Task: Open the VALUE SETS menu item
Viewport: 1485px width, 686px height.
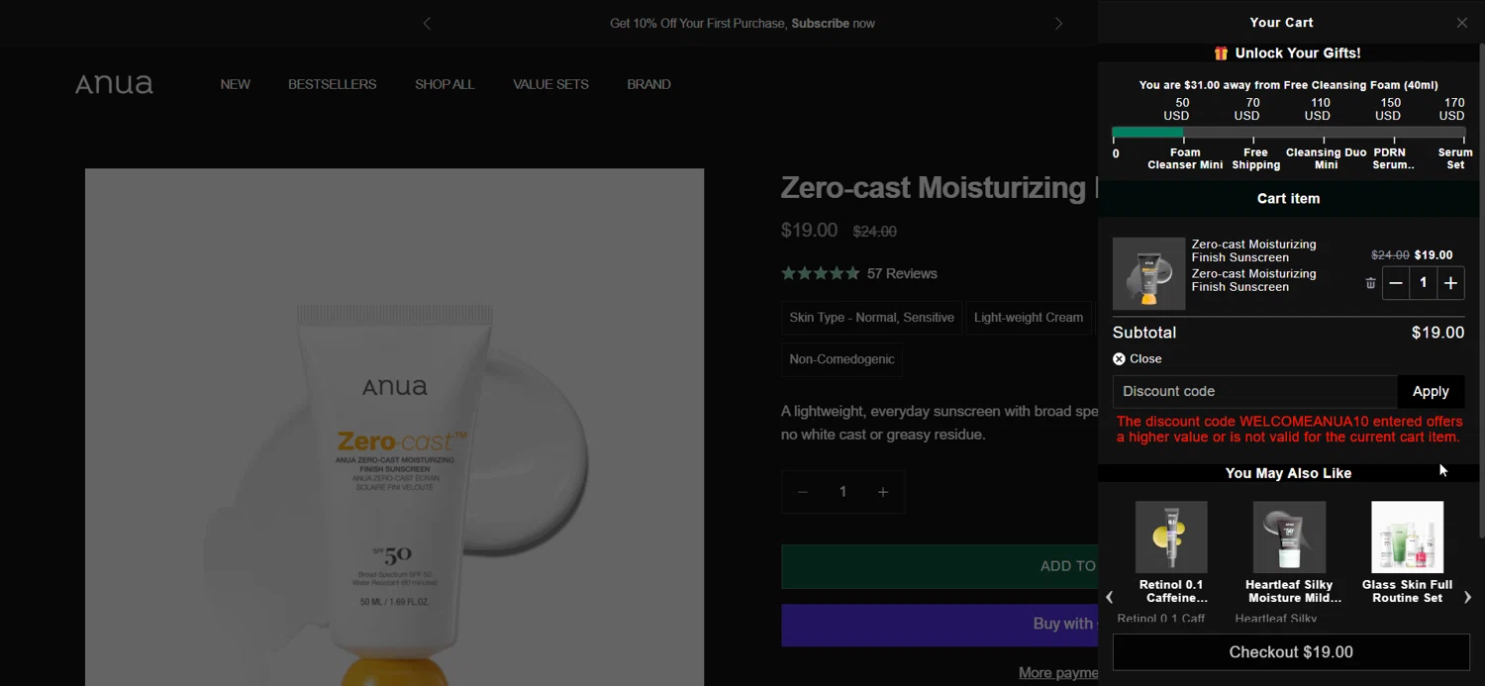Action: click(x=550, y=84)
